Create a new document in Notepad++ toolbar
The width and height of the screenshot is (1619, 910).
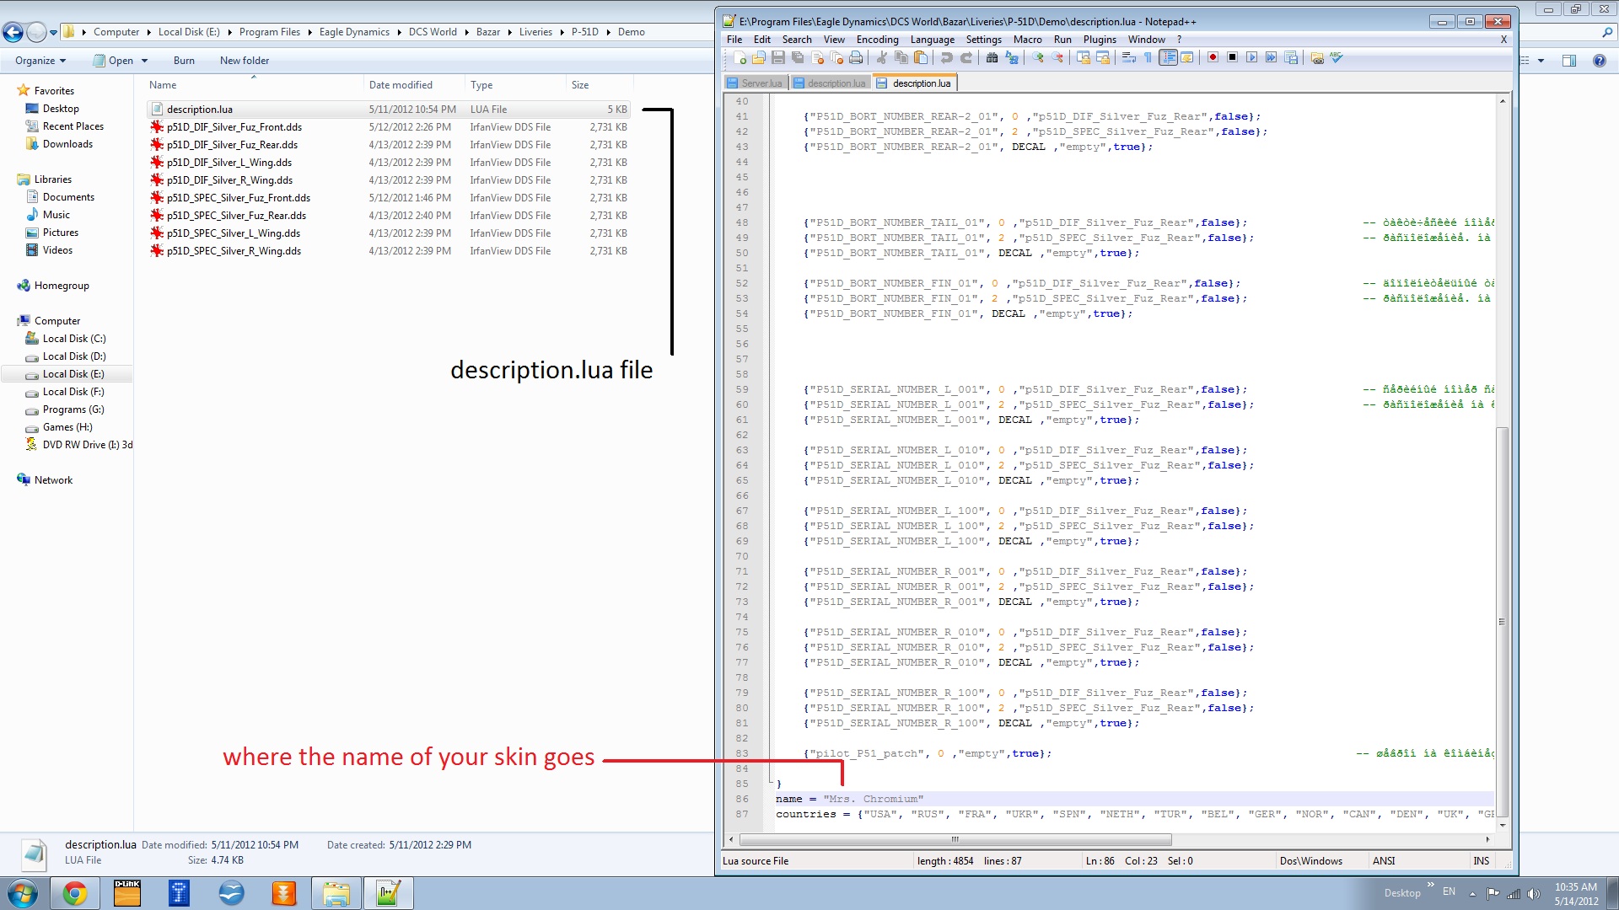[740, 58]
